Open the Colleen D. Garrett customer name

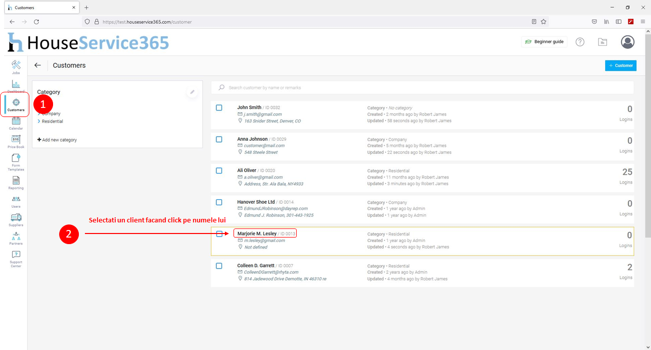click(256, 266)
